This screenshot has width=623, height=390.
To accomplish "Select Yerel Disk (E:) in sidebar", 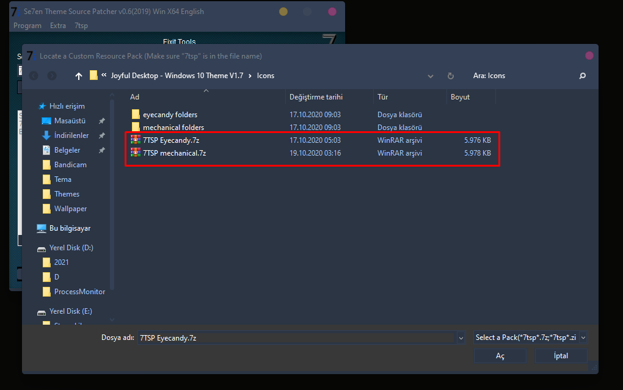I will (70, 311).
